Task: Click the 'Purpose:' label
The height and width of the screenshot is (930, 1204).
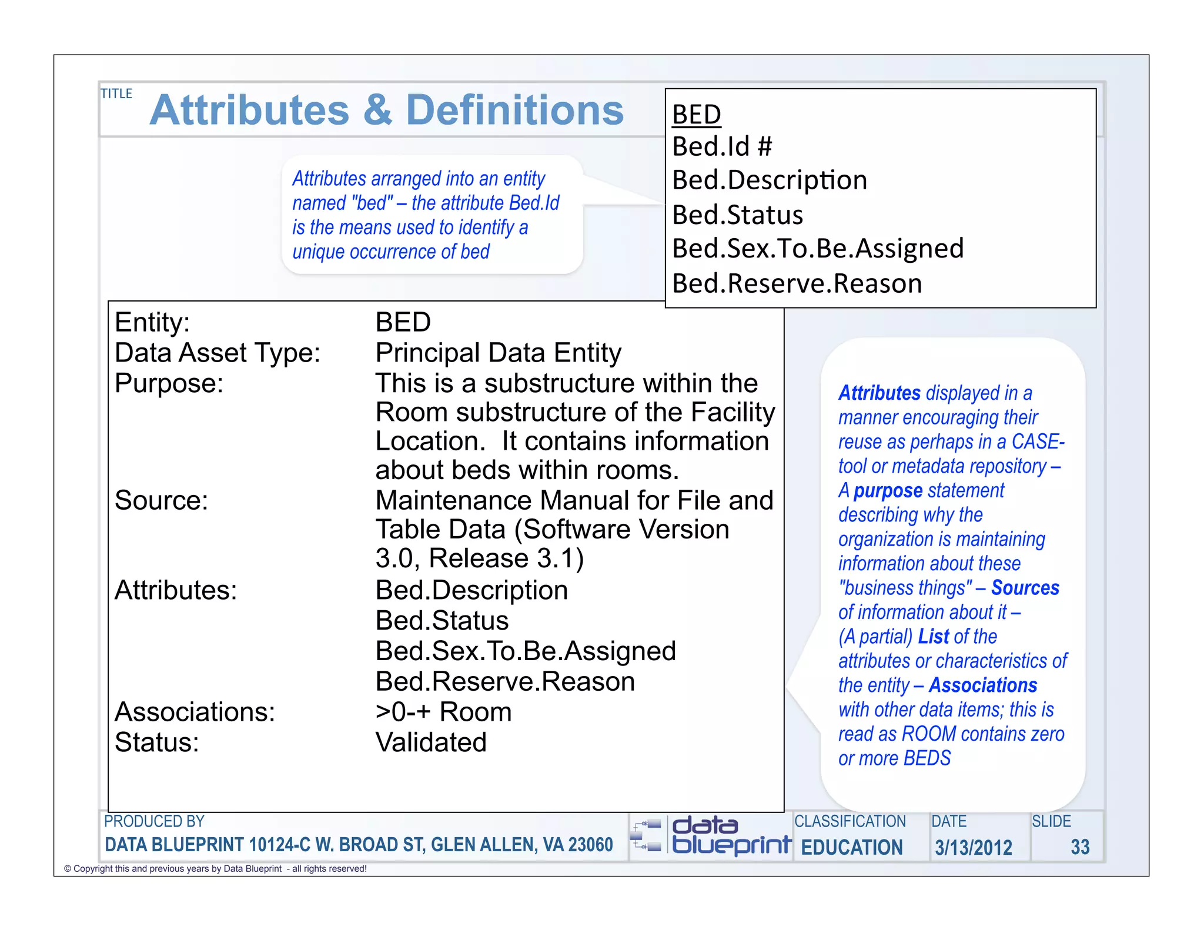Action: pyautogui.click(x=169, y=383)
